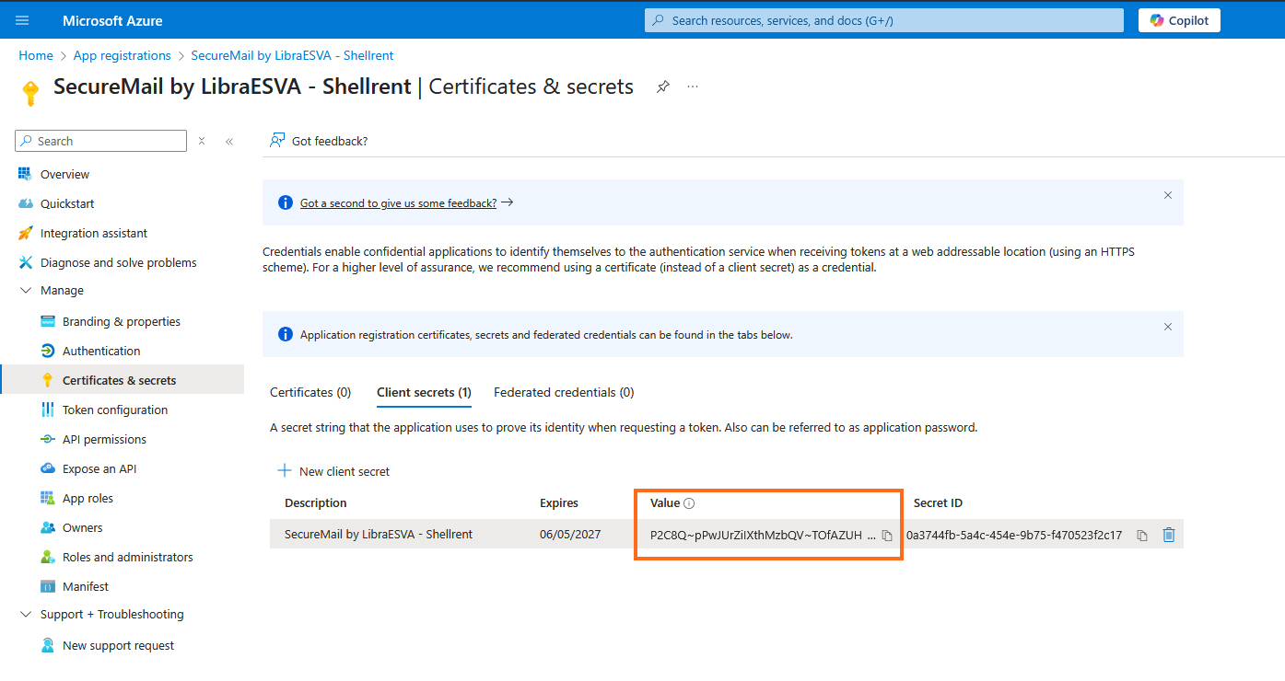Screen dimensions: 1285x681
Task: Click the Authentication arrow icon
Action: coord(47,351)
